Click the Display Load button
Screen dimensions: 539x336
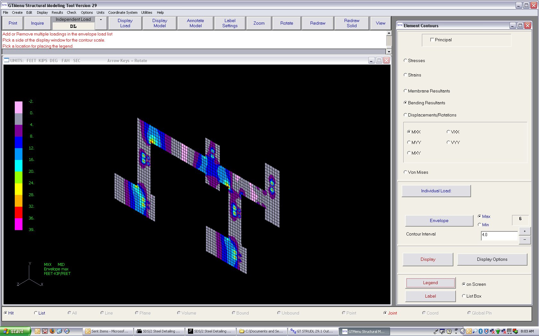click(125, 23)
